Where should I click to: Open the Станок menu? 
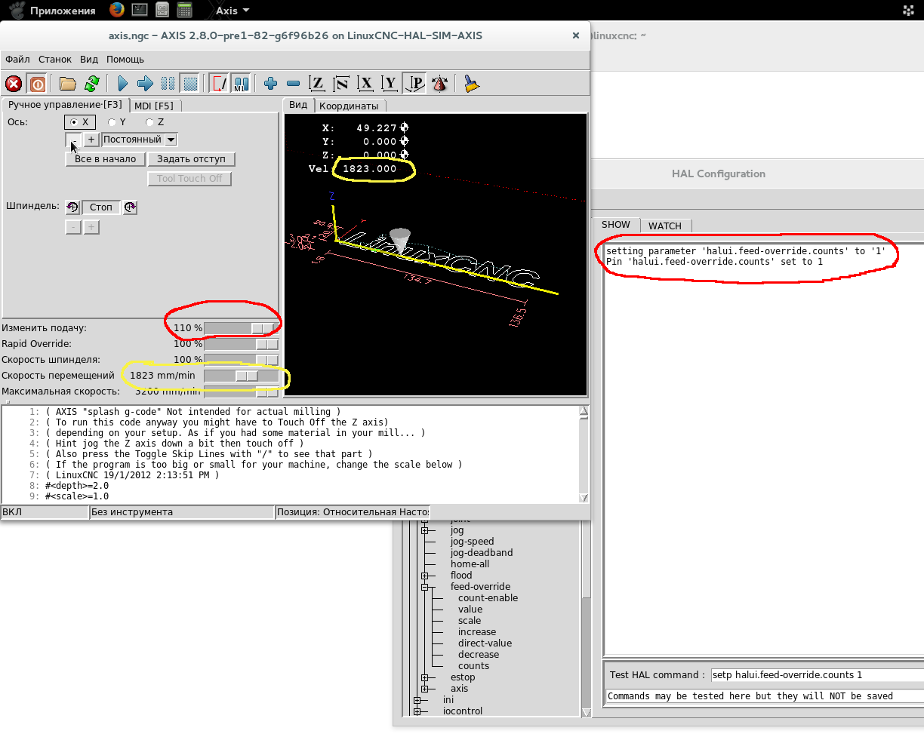click(55, 60)
